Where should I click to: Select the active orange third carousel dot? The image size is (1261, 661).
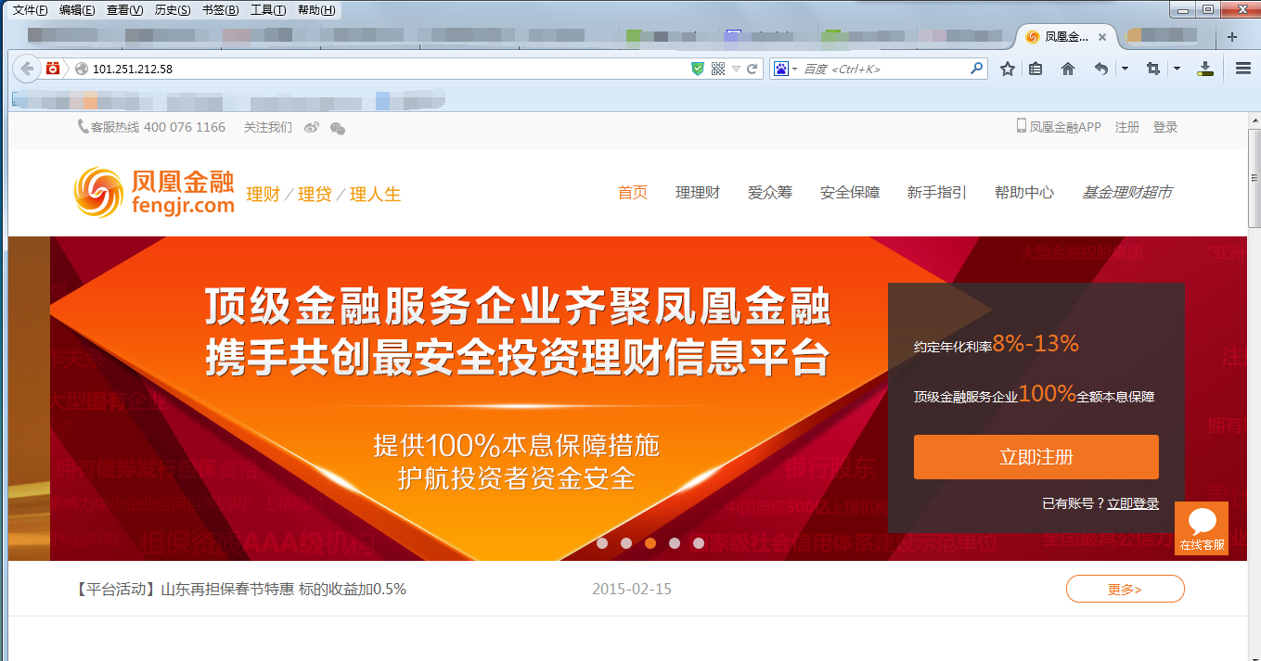coord(650,543)
